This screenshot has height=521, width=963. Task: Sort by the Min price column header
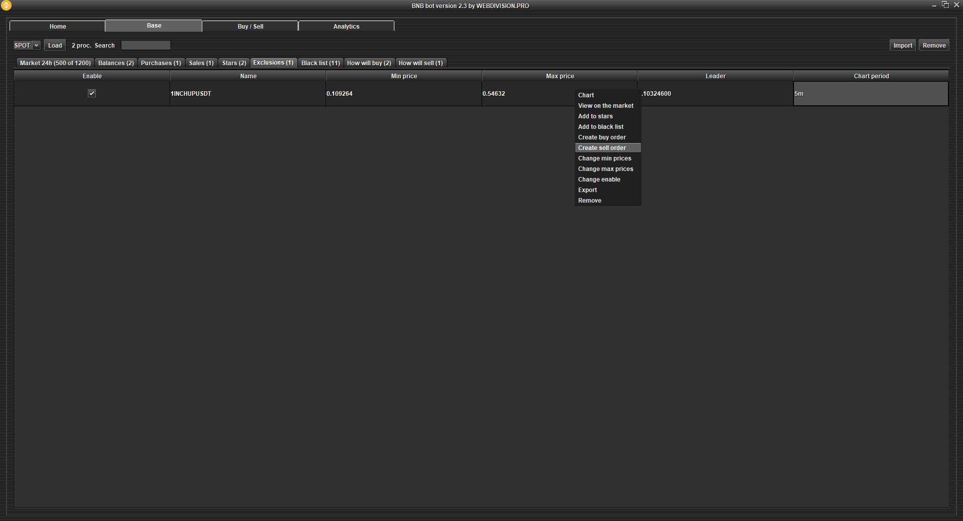click(404, 76)
